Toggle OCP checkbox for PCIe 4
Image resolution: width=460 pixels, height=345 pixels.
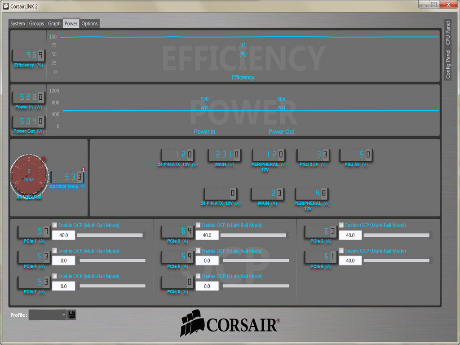coord(54,250)
